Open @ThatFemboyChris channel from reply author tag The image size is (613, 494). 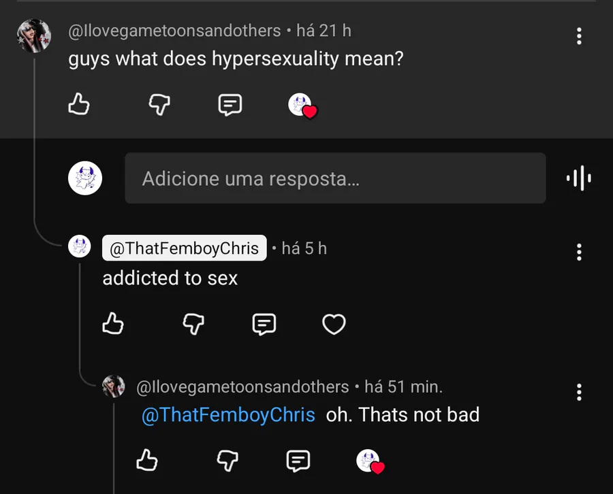tap(184, 249)
